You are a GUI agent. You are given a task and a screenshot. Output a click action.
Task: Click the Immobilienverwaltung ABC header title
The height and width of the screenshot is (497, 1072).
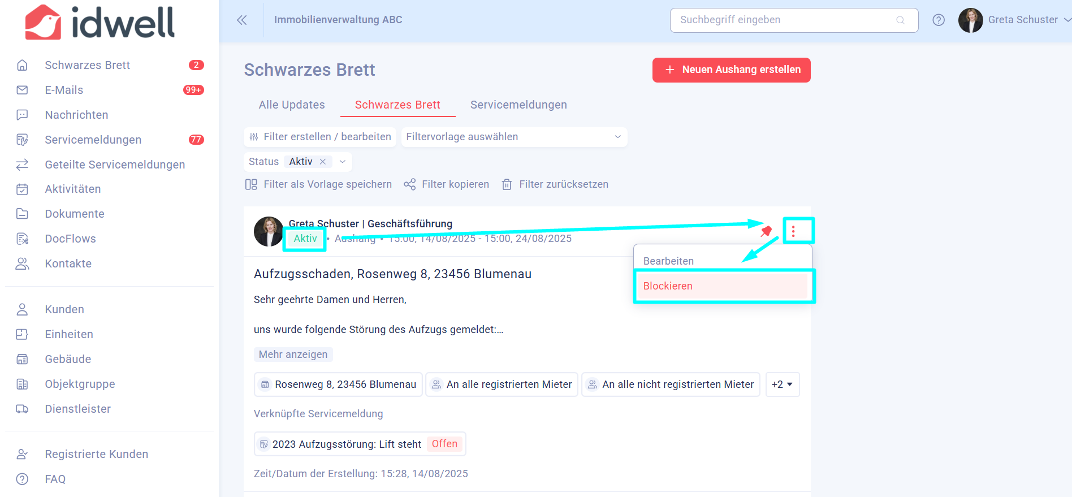pyautogui.click(x=338, y=20)
